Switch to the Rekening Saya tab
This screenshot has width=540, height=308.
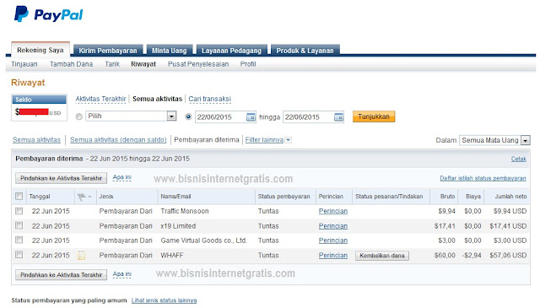pos(40,50)
